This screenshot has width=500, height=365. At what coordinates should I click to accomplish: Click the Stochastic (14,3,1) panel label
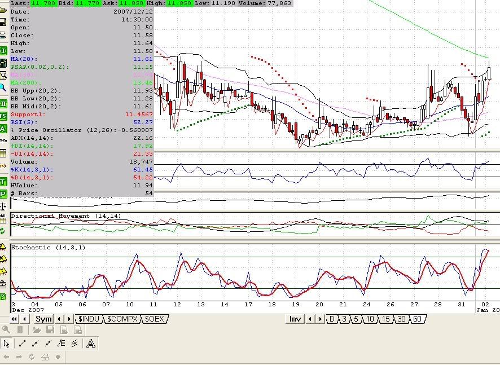(39, 248)
